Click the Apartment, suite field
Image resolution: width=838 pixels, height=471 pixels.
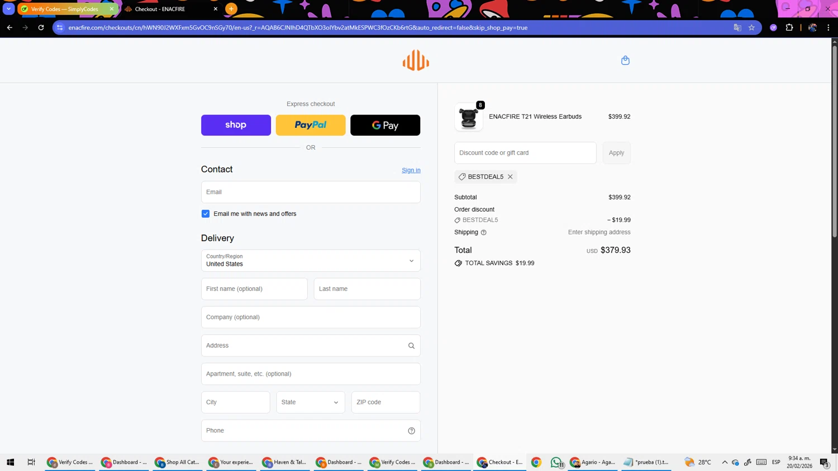(311, 374)
